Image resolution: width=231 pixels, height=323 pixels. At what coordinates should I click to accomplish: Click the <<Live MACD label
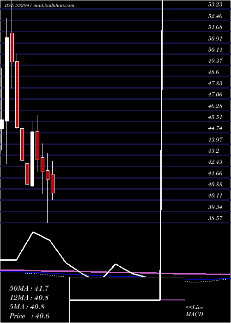tap(195, 311)
